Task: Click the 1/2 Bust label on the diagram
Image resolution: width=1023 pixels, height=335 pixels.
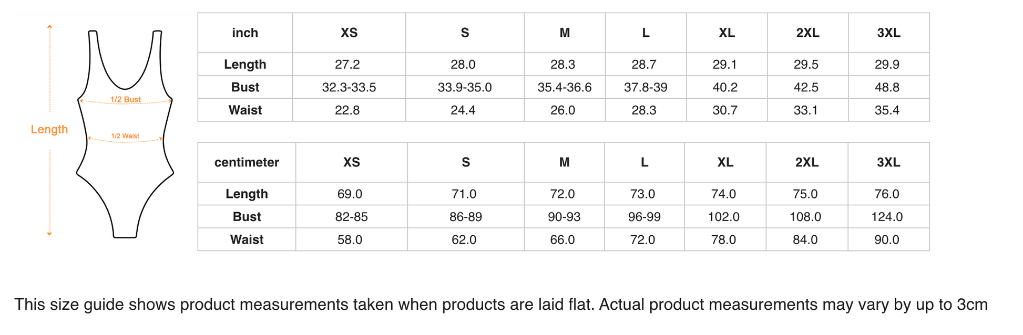Action: [125, 99]
